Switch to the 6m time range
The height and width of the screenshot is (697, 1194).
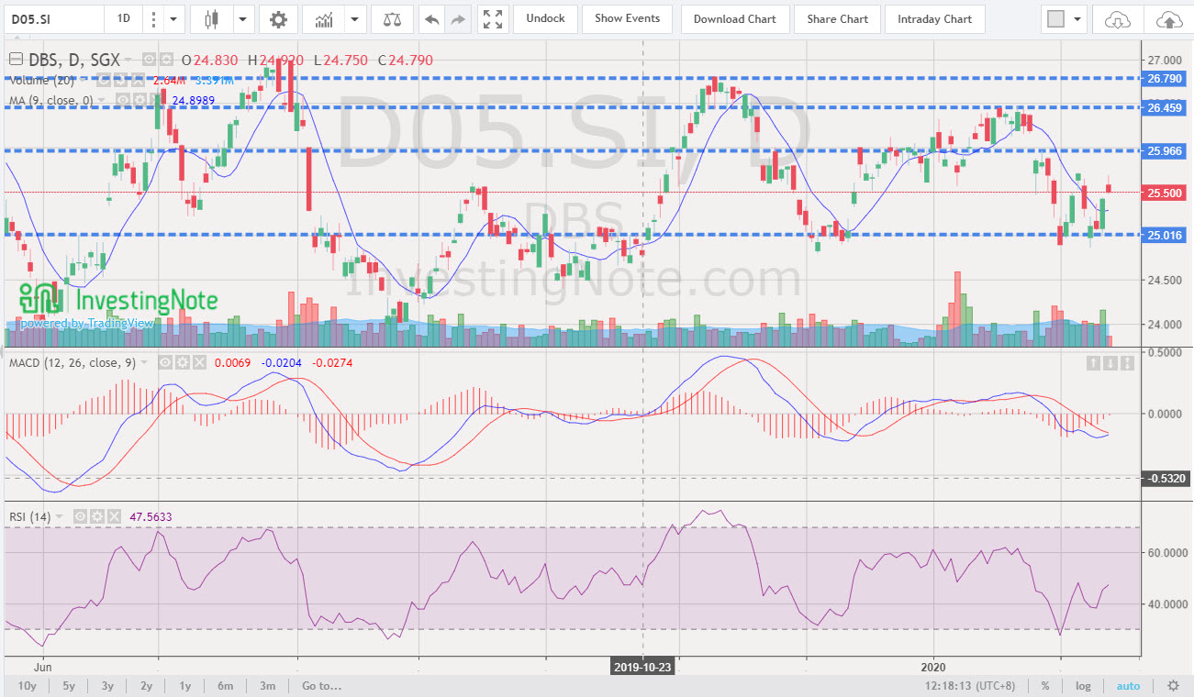(226, 685)
